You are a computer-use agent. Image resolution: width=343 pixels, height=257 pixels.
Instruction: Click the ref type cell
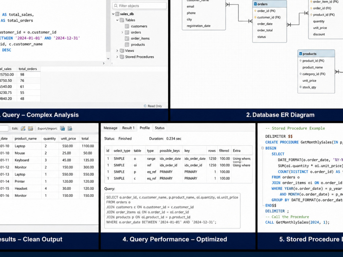click(149, 165)
